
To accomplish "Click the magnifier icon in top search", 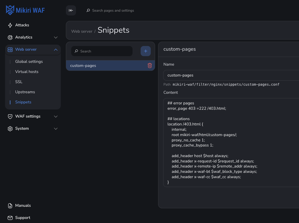I will point(88,10).
